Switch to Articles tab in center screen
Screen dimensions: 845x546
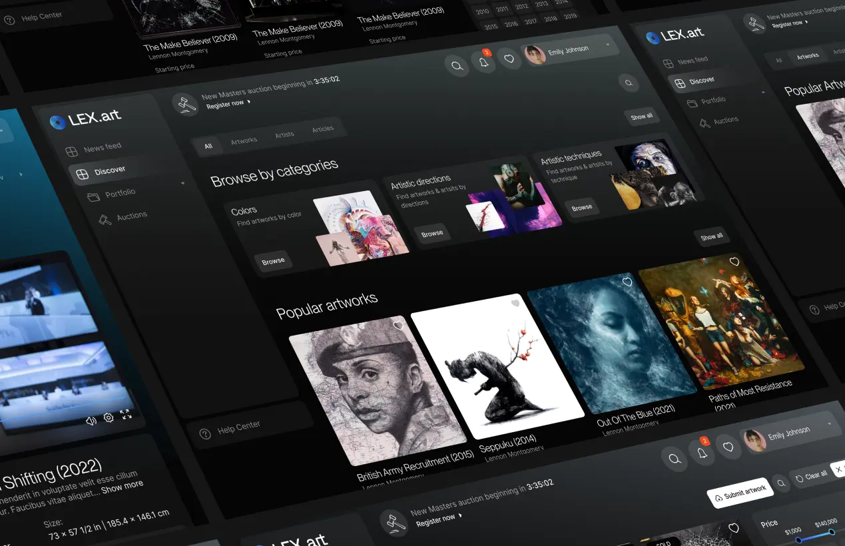tap(323, 129)
